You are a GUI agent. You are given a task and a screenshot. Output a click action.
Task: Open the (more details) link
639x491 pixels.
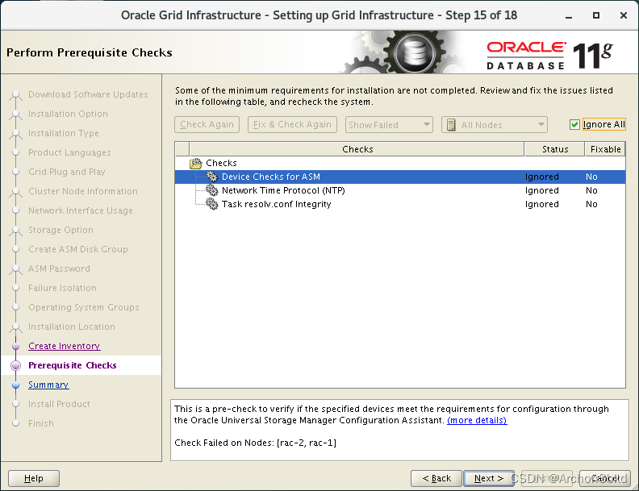[x=477, y=420]
